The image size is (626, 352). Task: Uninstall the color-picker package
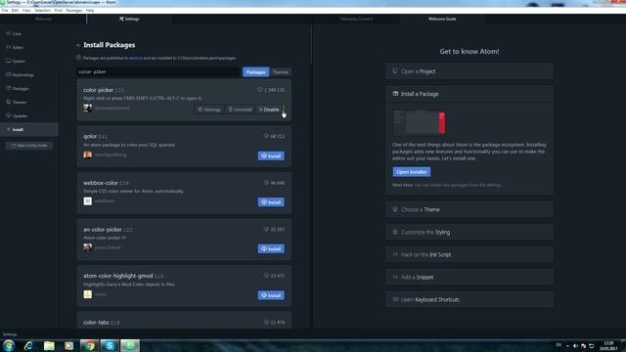click(x=240, y=110)
